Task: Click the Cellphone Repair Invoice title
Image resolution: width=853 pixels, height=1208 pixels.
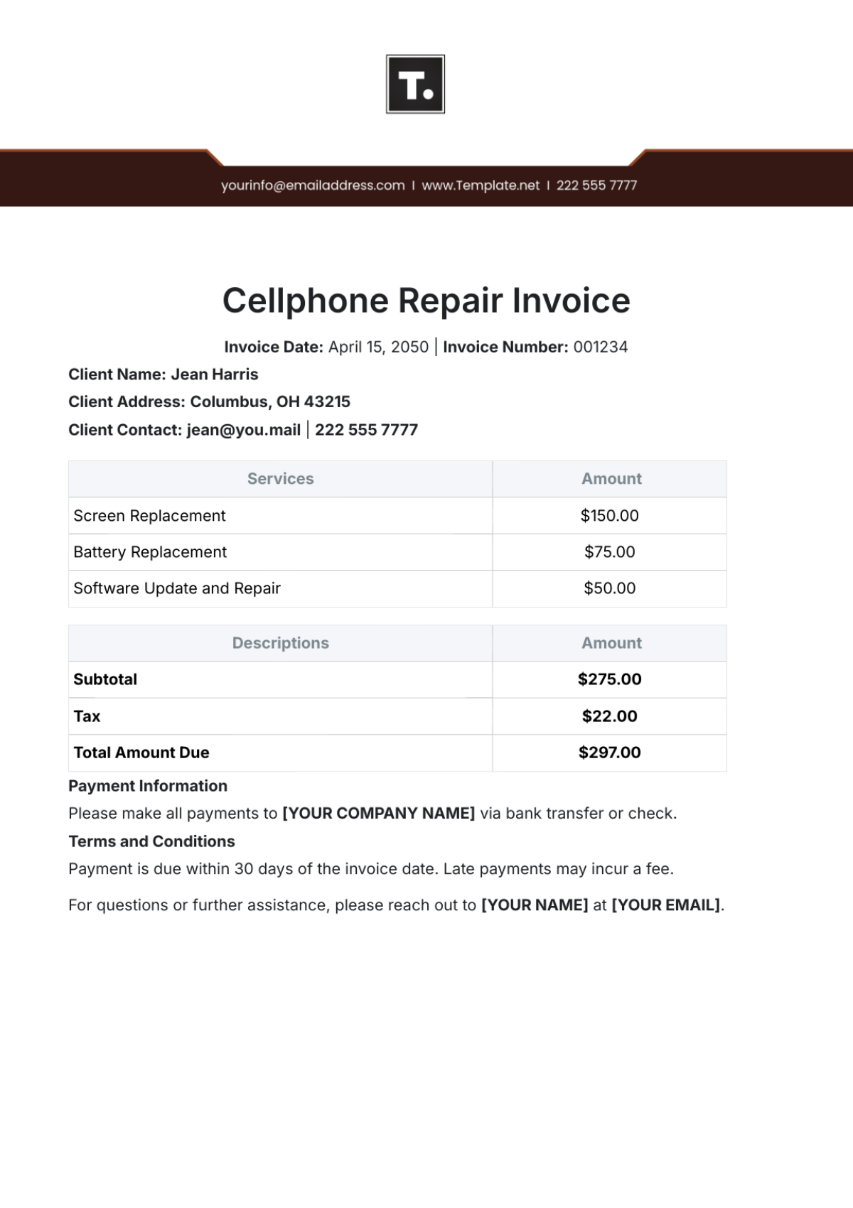Action: pyautogui.click(x=426, y=301)
